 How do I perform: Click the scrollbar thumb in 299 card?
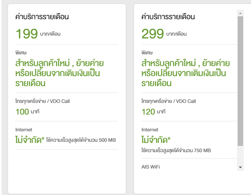tap(240, 80)
